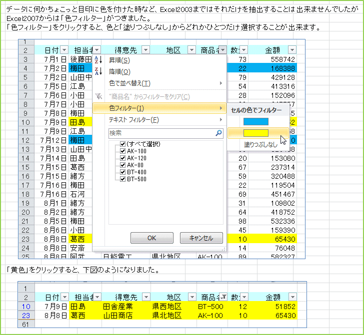
Task: Open the 得意先 filter dropdown in lower table
Action: pyautogui.click(x=146, y=297)
